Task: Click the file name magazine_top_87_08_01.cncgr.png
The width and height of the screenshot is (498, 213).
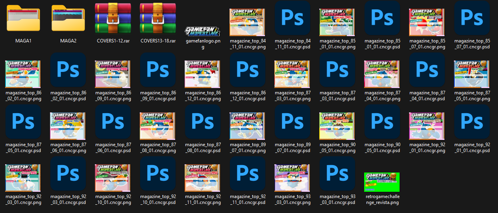Action: pyautogui.click(x=158, y=147)
